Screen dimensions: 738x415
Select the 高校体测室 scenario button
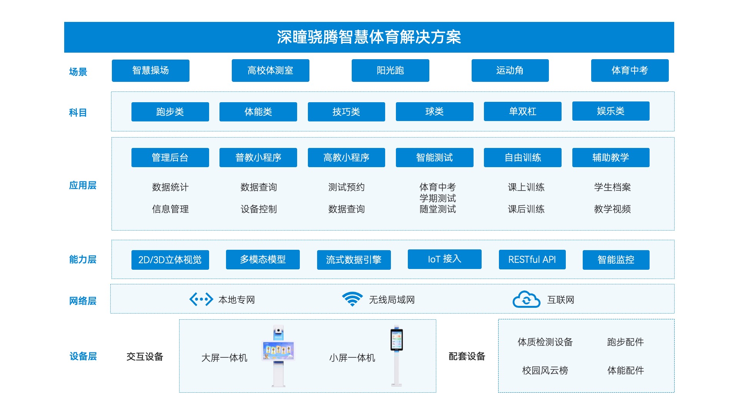tap(270, 71)
